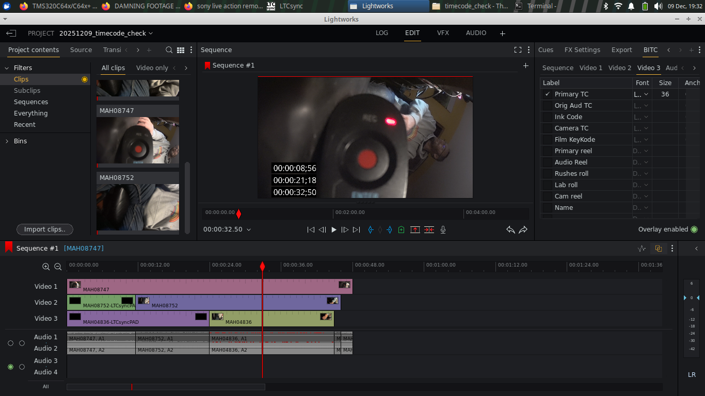Toggle audio waveform display on the timeline

[642, 249]
